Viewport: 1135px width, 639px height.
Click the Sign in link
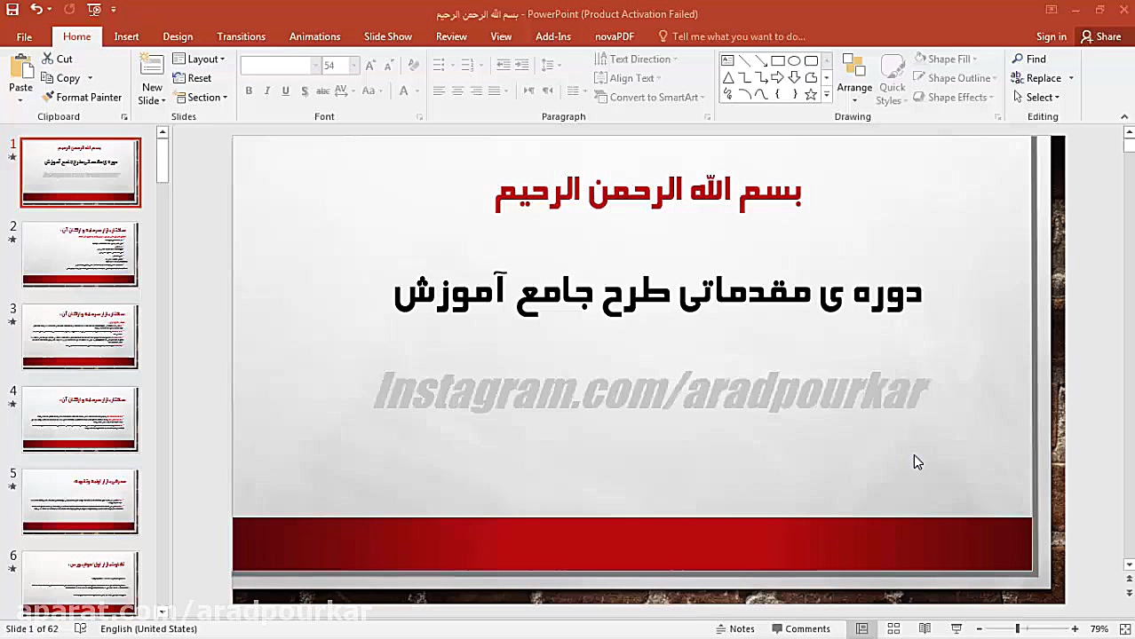(1051, 36)
